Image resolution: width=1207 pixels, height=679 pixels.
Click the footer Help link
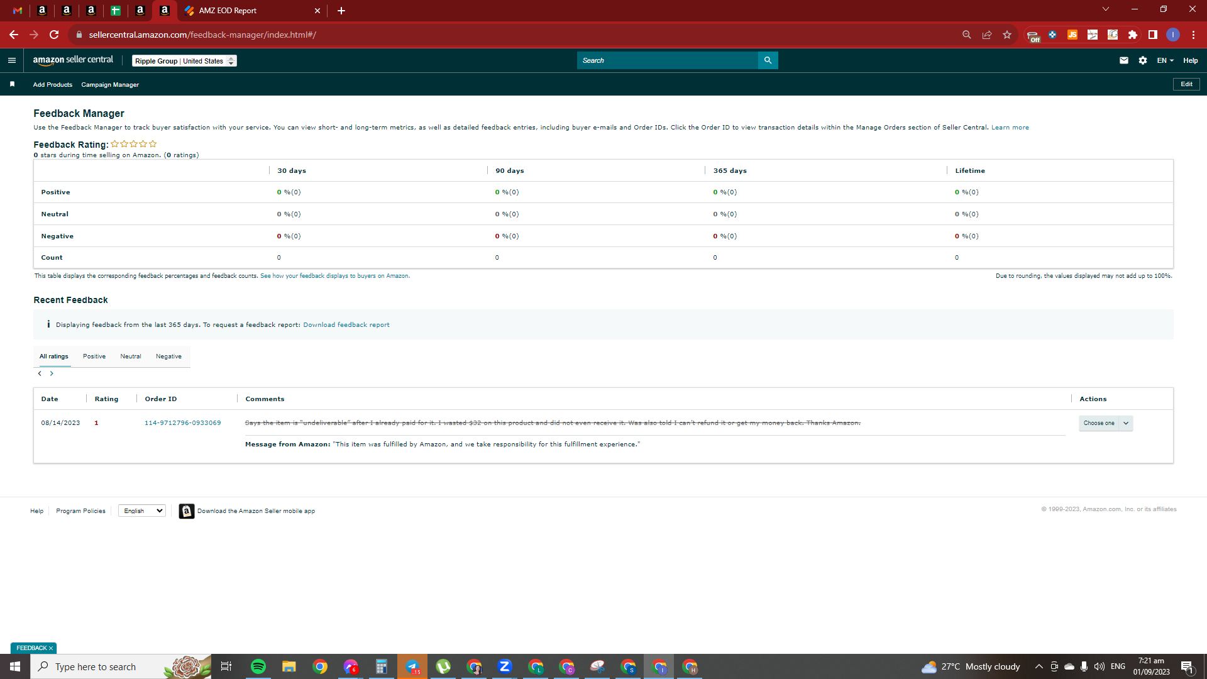tap(37, 511)
